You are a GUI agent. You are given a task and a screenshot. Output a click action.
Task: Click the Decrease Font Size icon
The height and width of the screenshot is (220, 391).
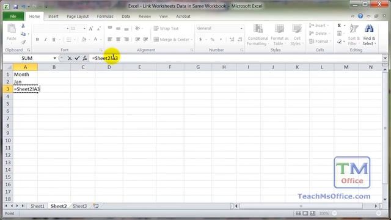pyautogui.click(x=99, y=29)
